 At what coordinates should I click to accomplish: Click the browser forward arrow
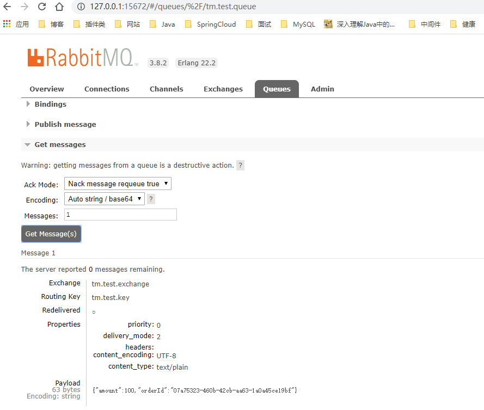click(24, 7)
